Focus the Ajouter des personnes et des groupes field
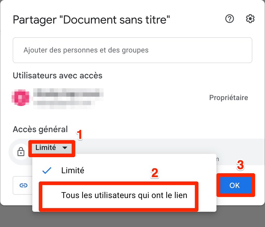This screenshot has width=265, height=227. coord(132,50)
